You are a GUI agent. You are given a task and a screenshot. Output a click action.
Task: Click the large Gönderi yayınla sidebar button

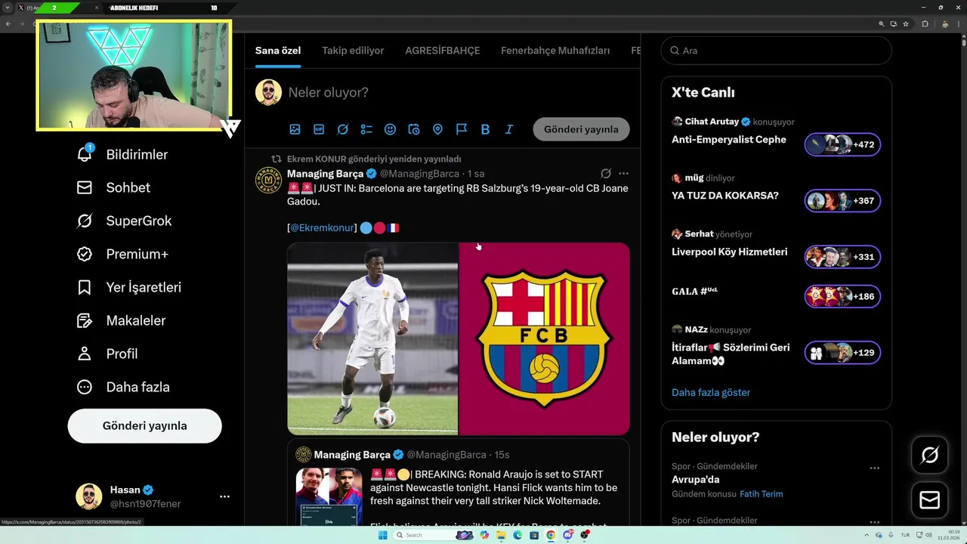pos(144,425)
